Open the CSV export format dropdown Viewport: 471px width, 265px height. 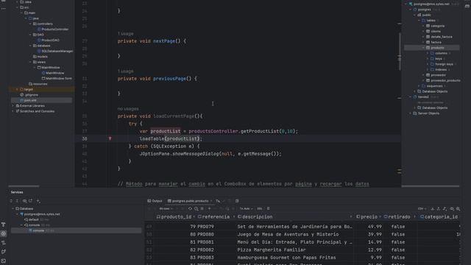click(422, 208)
